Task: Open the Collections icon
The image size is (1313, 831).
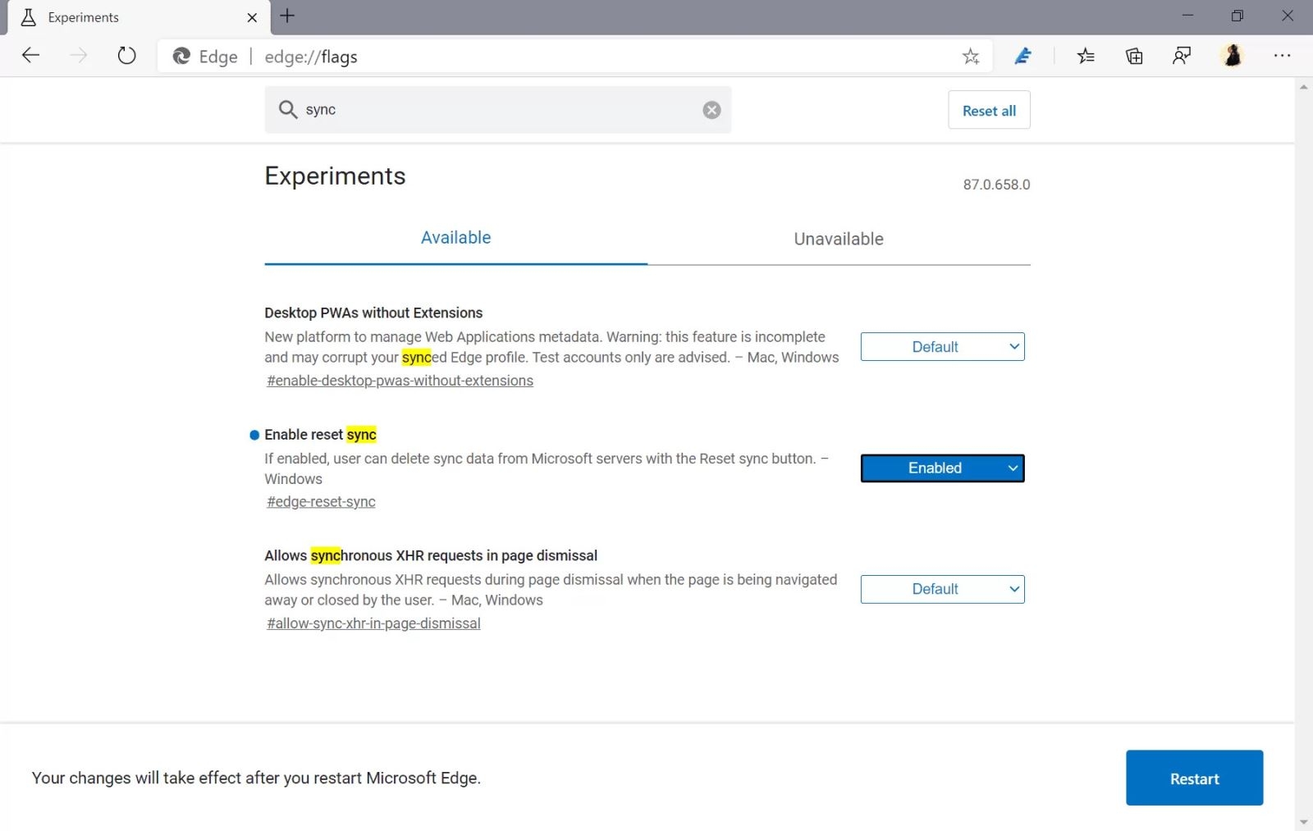Action: (1134, 56)
